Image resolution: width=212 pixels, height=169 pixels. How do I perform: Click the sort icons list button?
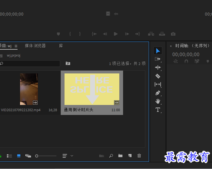pos(65,156)
